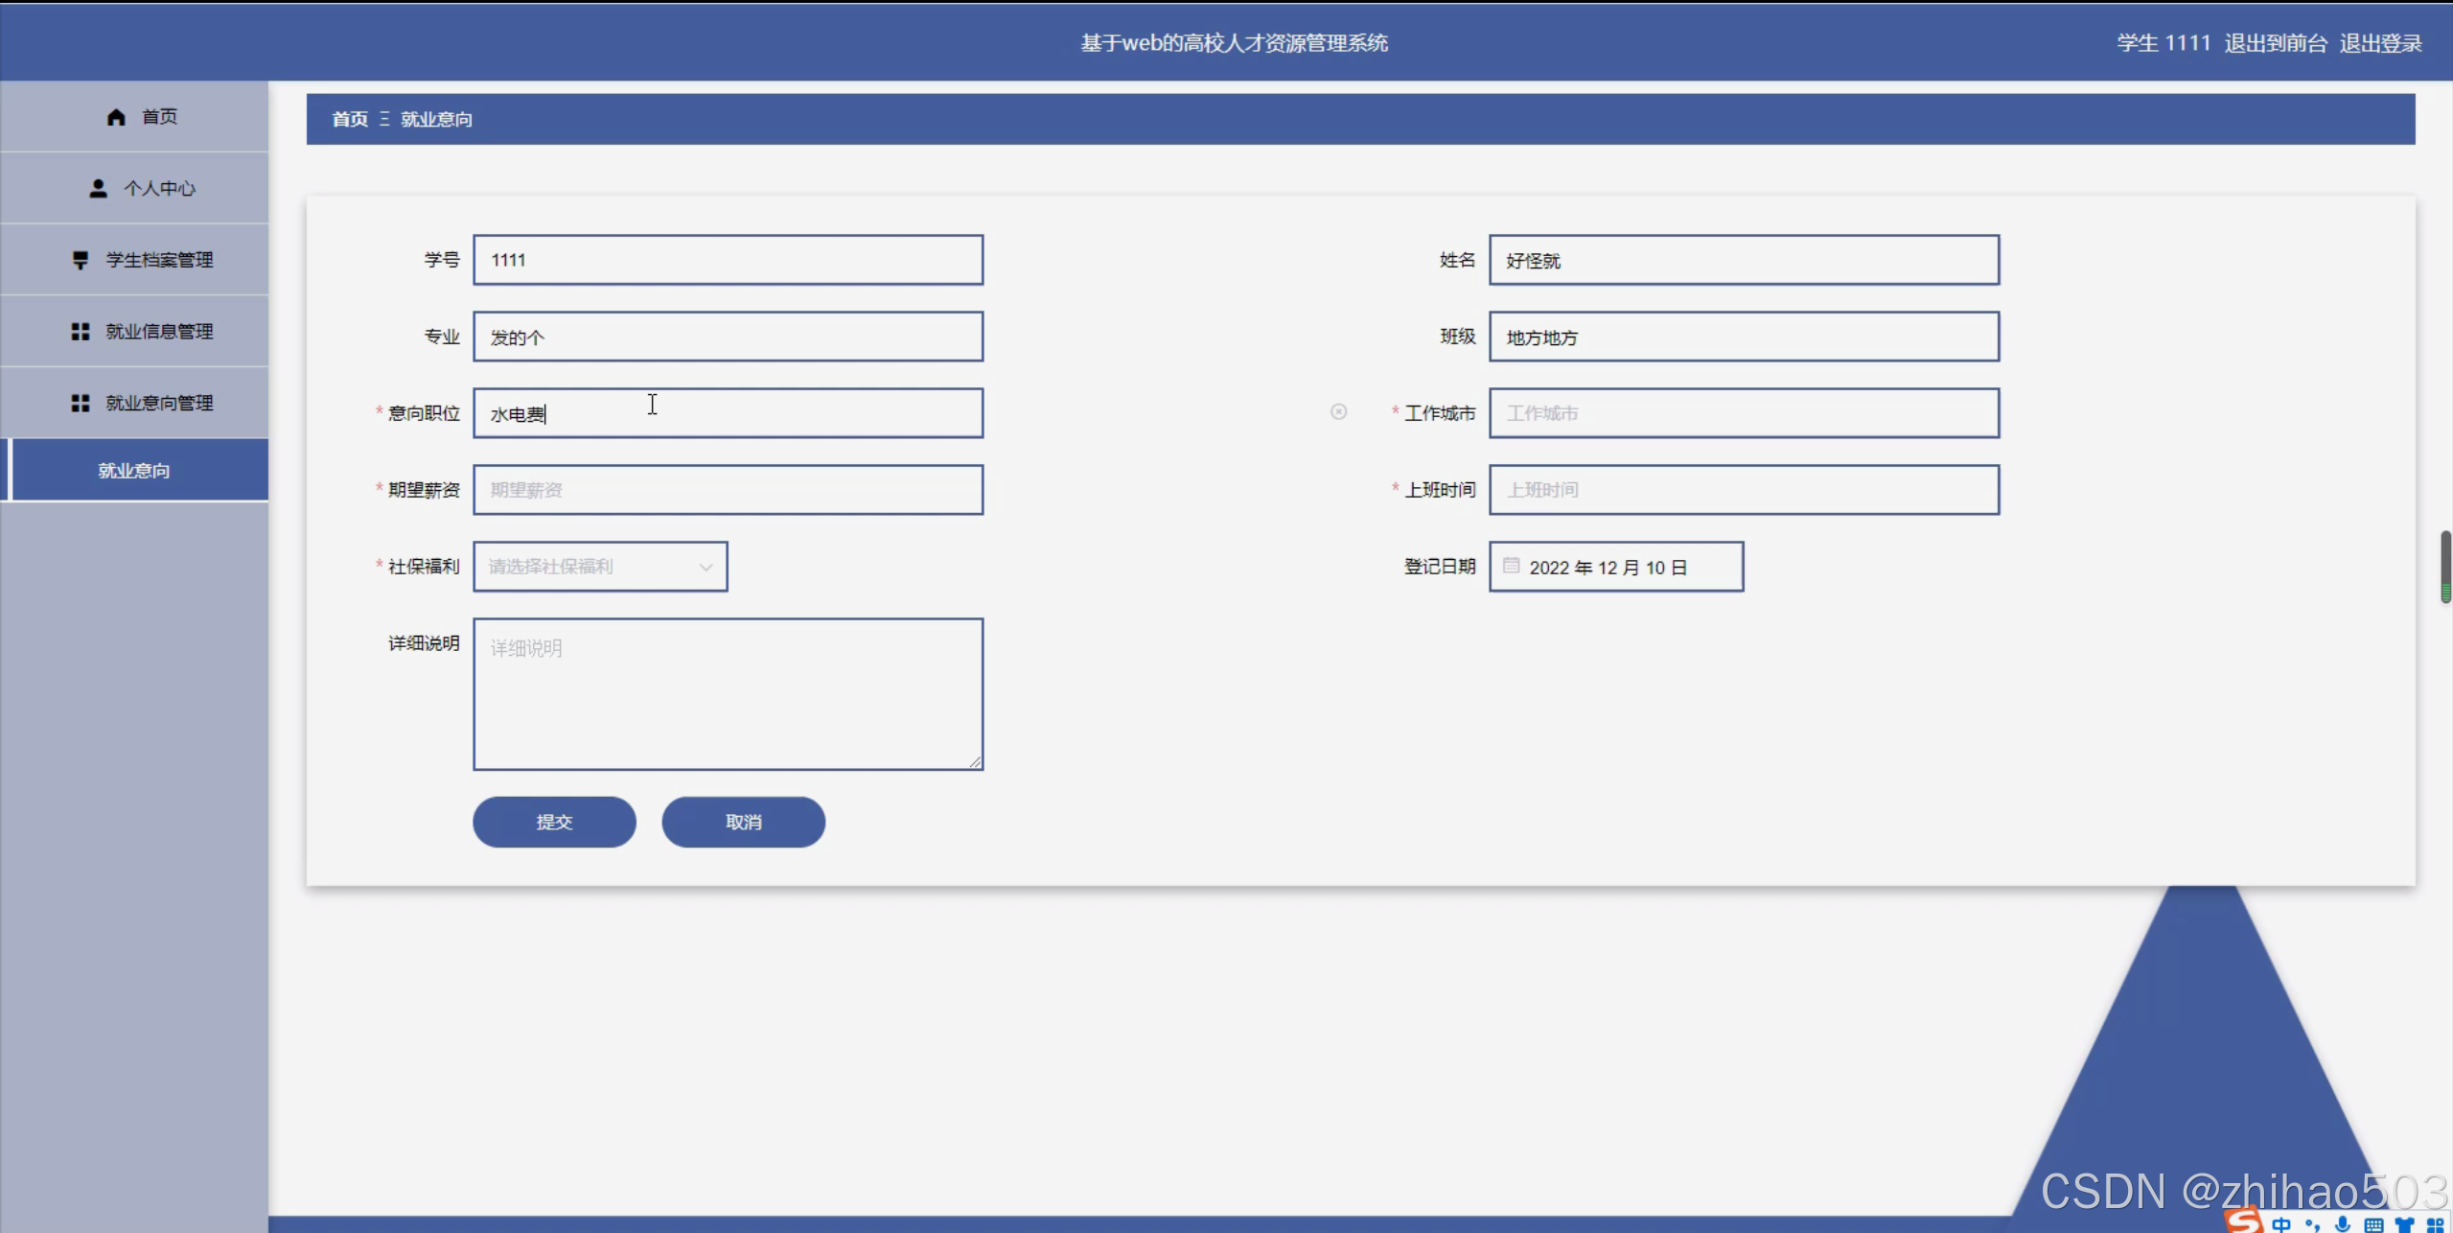This screenshot has width=2453, height=1233.
Task: Click the grid icon for 就业意向管理
Action: coord(81,404)
